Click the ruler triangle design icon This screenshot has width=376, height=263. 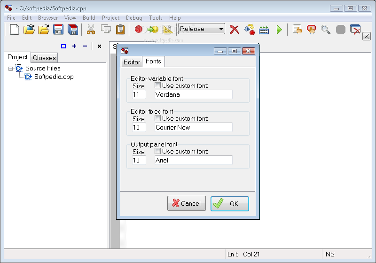[x=168, y=29]
